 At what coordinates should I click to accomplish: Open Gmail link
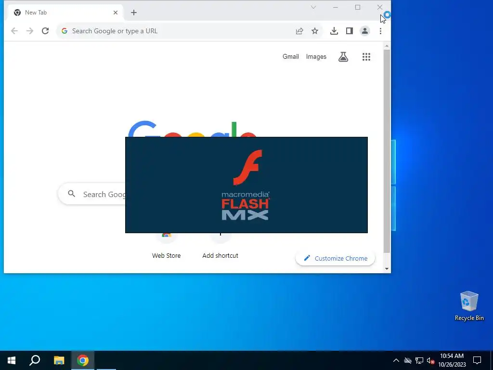coord(290,57)
